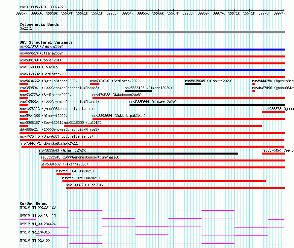294x248 pixels.
Task: Click the nsv4086873 variant label
Action: 277,109
